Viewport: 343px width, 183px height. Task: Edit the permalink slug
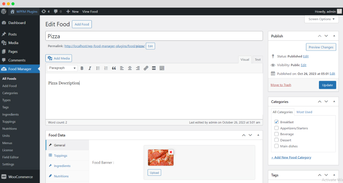tap(150, 46)
